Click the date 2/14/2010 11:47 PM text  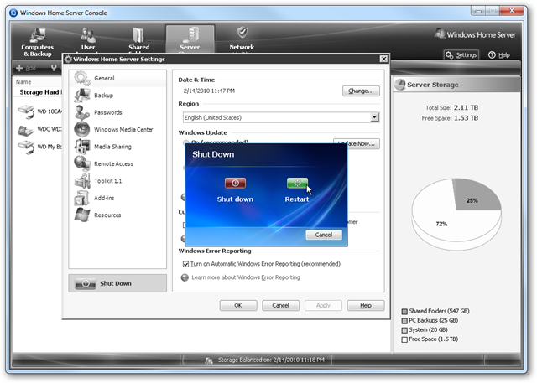tap(209, 91)
